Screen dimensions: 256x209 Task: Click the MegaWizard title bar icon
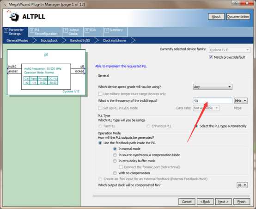[x=5, y=5]
